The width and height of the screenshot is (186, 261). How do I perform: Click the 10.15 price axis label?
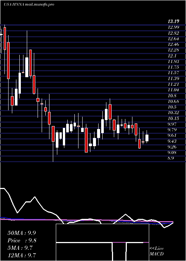click(173, 119)
